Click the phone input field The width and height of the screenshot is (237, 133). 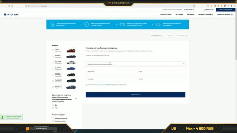point(110,79)
